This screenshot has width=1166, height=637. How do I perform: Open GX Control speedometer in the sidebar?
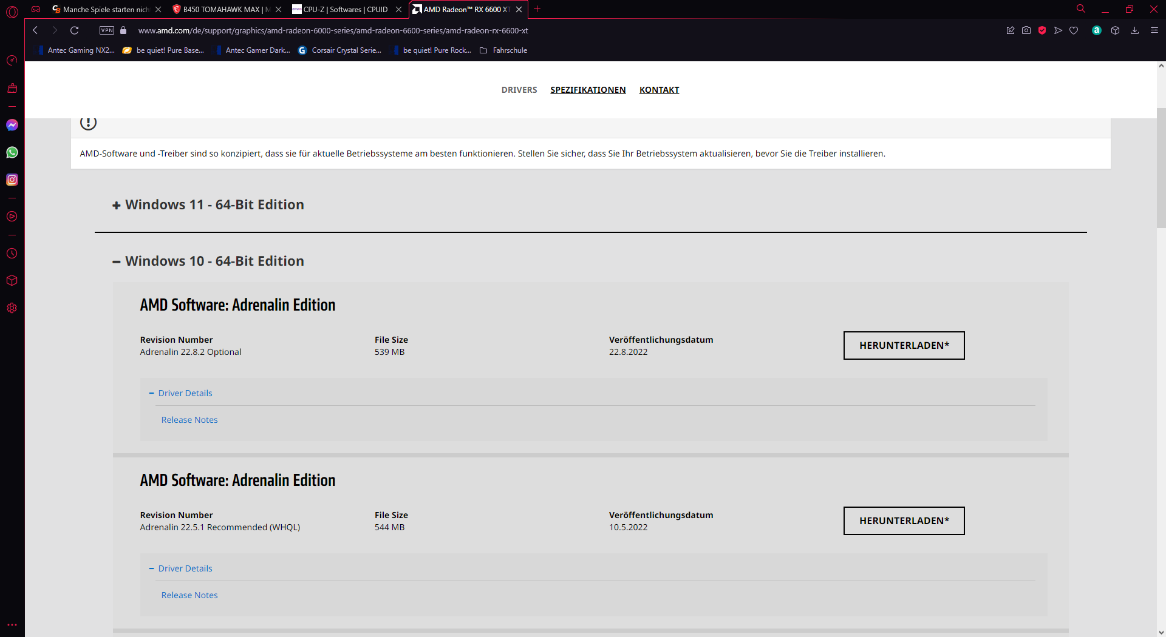click(12, 61)
